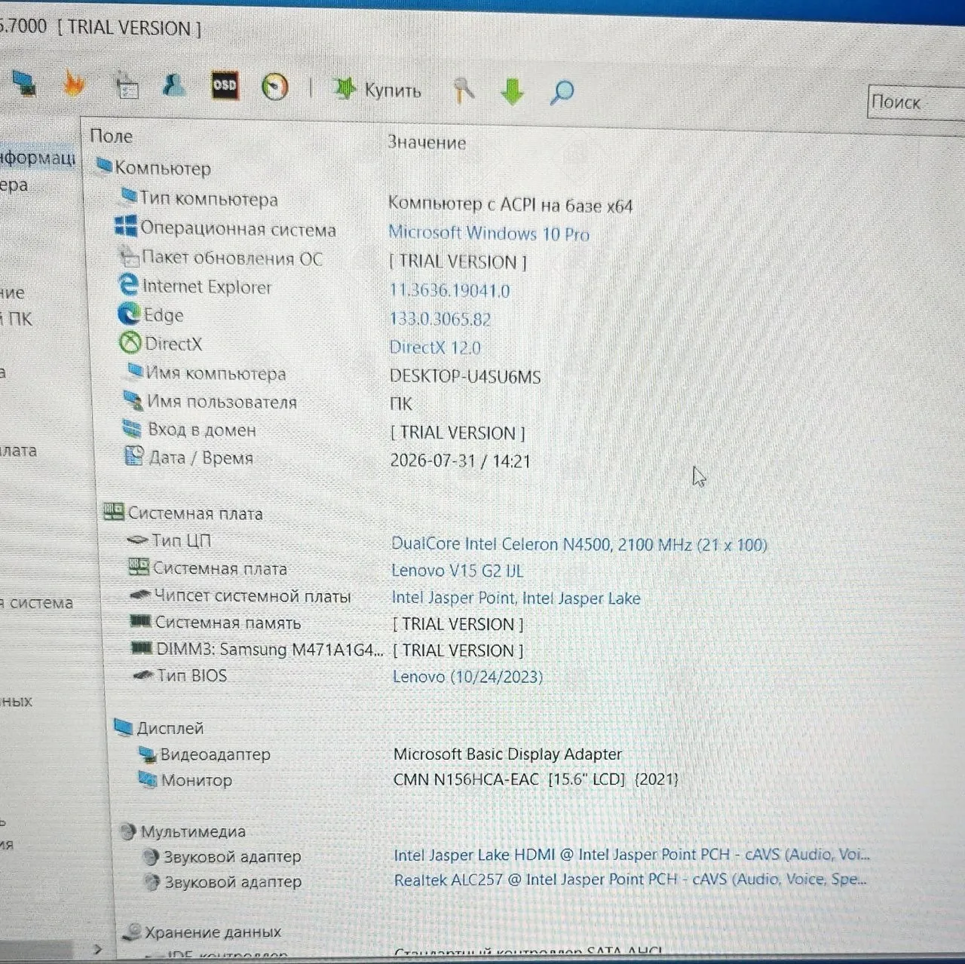Screen dimensions: 965x964
Task: Click the orange flame toolbar icon
Action: [74, 84]
